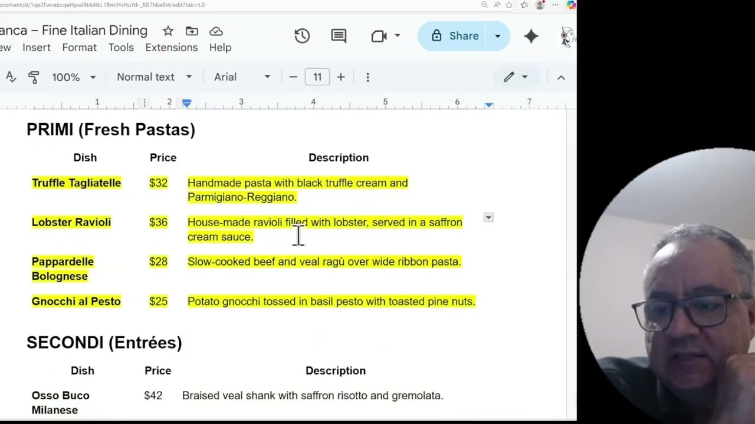Click the move to folder icon
Image resolution: width=755 pixels, height=424 pixels.
192,31
